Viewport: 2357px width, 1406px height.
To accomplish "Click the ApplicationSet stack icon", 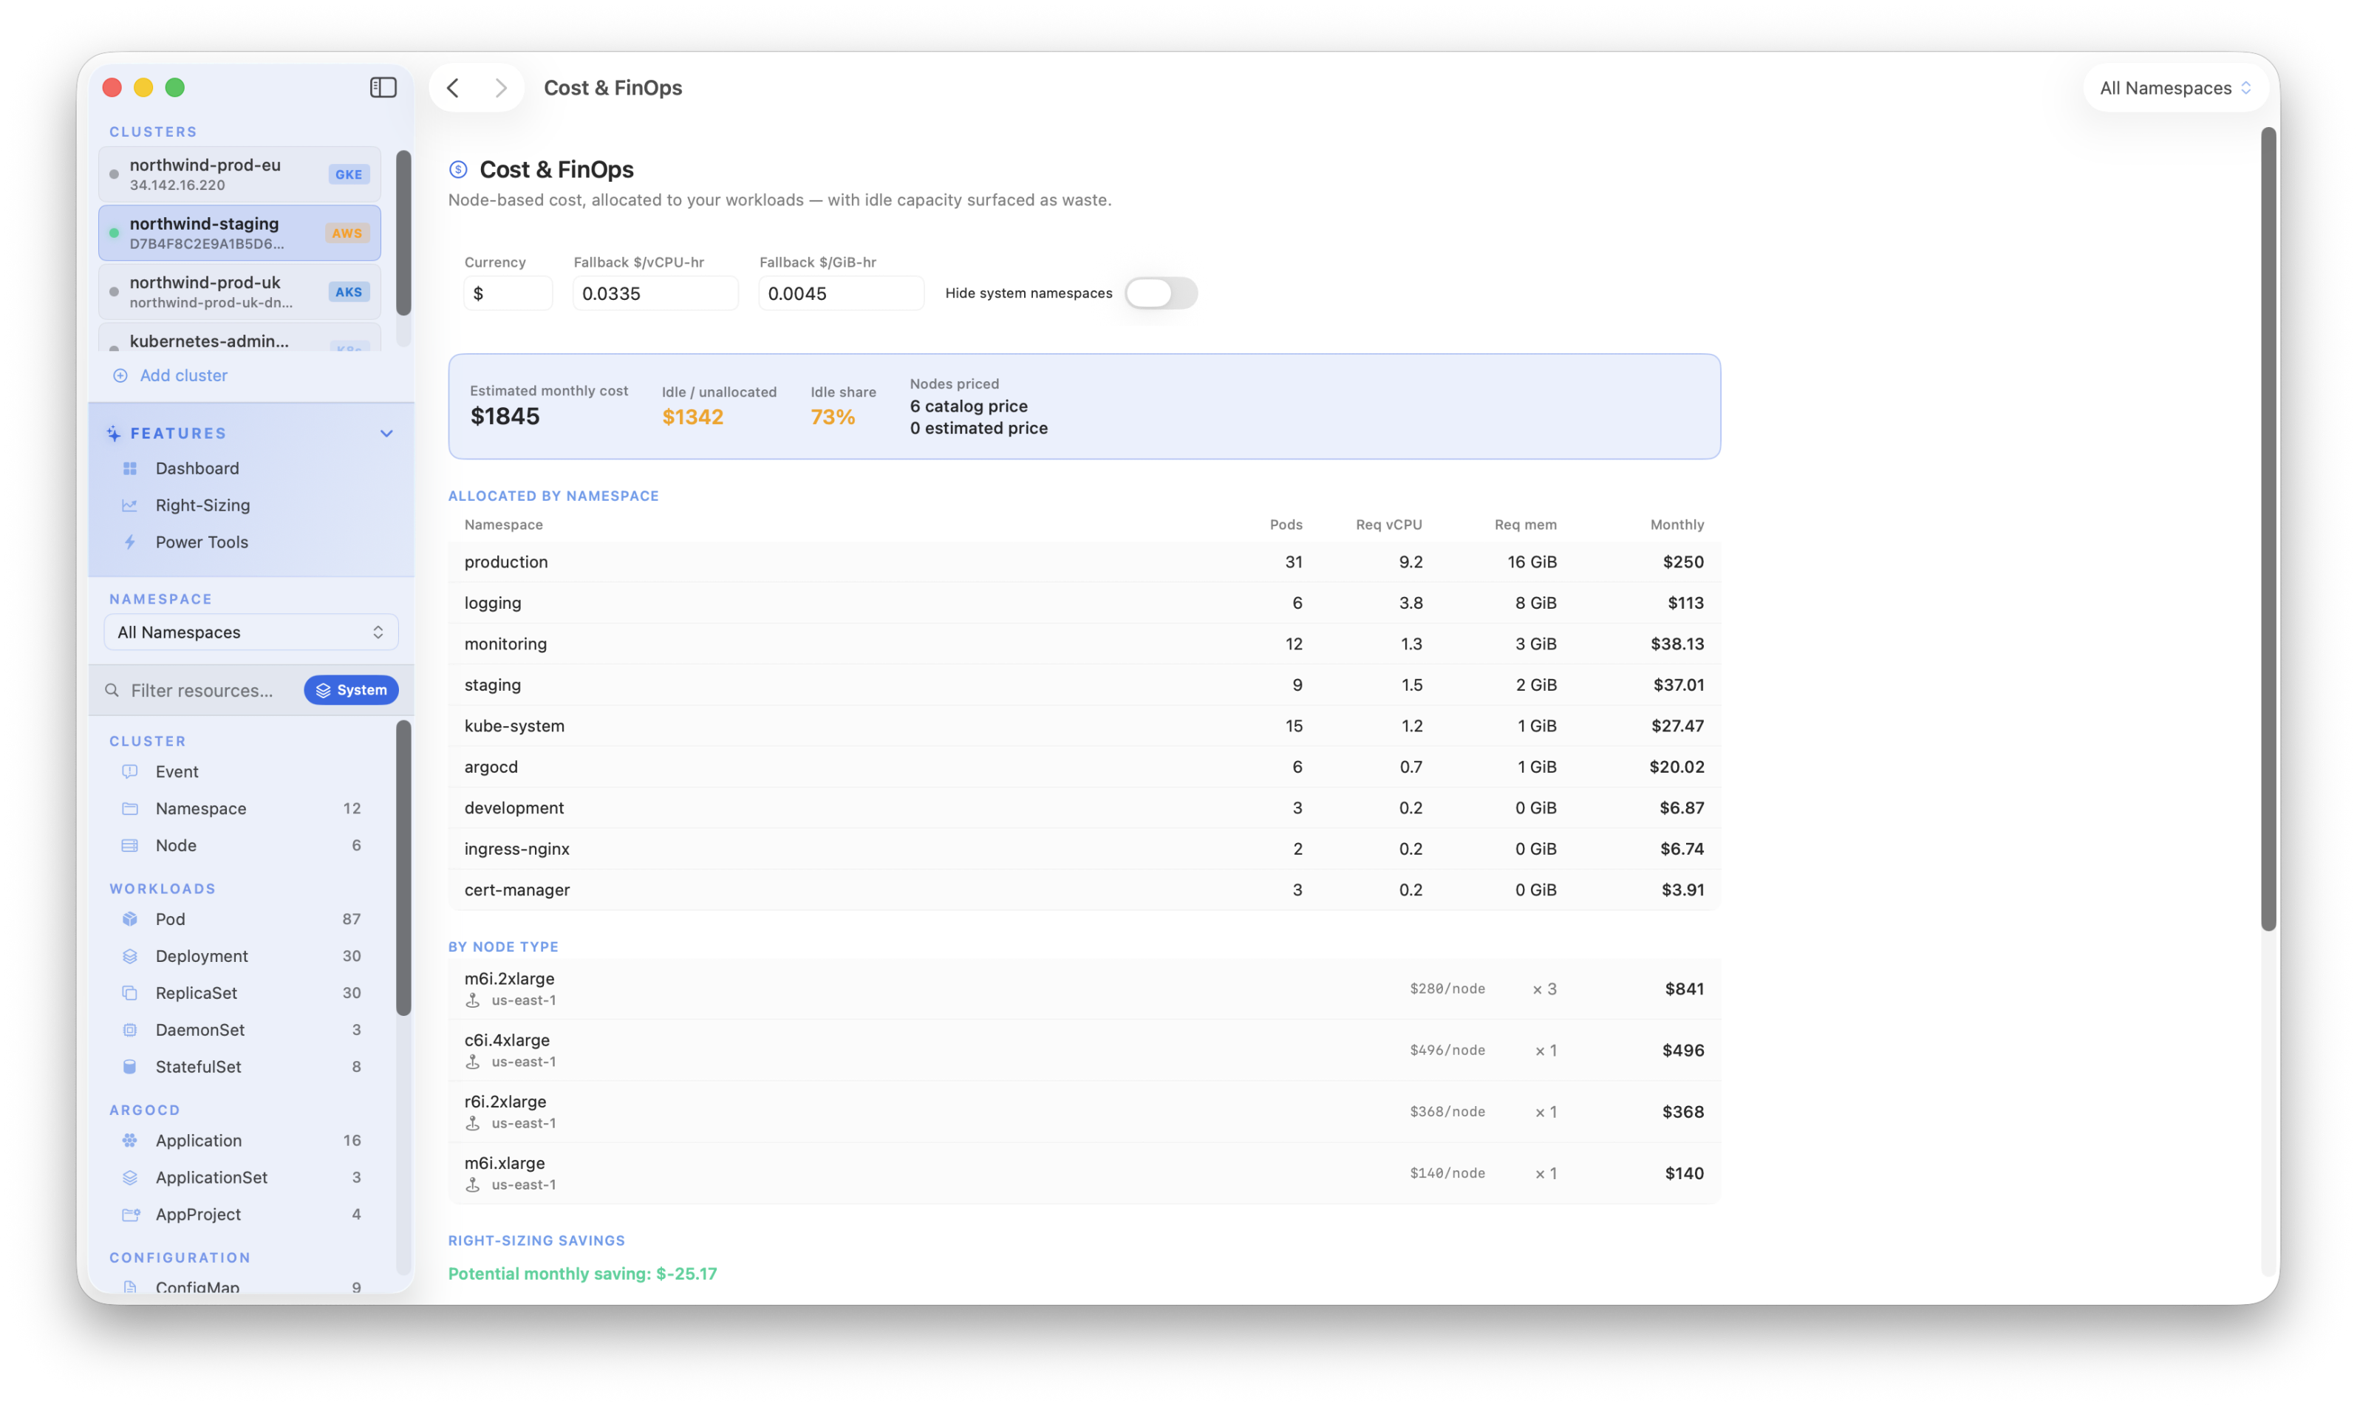I will click(130, 1178).
